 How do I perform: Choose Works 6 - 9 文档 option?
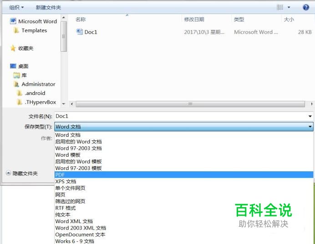pyautogui.click(x=184, y=241)
